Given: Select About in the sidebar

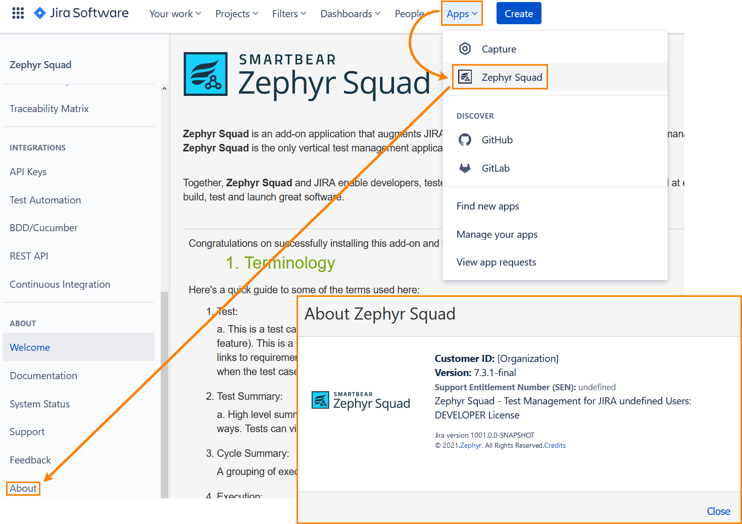Looking at the screenshot, I should [22, 488].
